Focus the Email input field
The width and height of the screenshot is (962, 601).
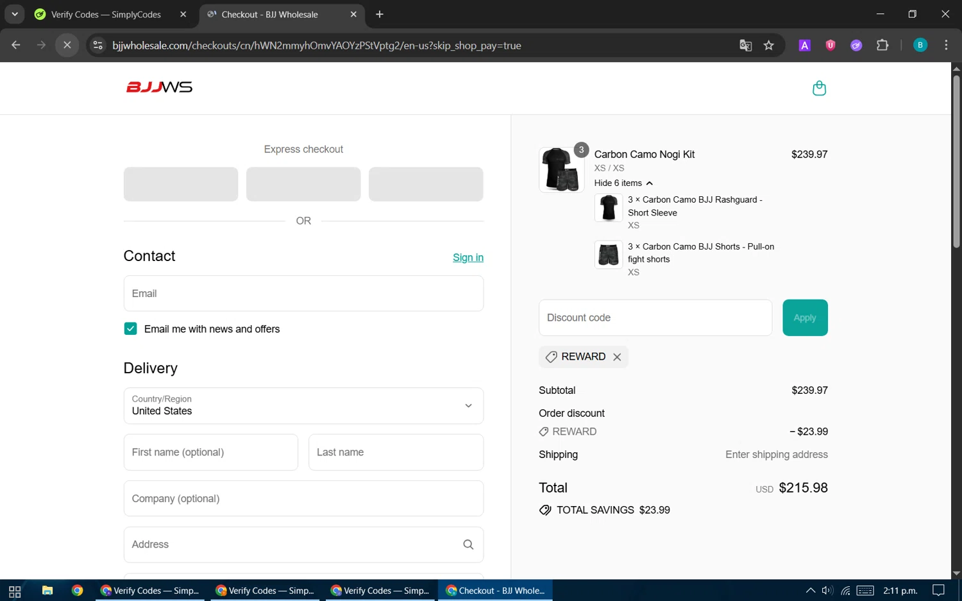303,294
